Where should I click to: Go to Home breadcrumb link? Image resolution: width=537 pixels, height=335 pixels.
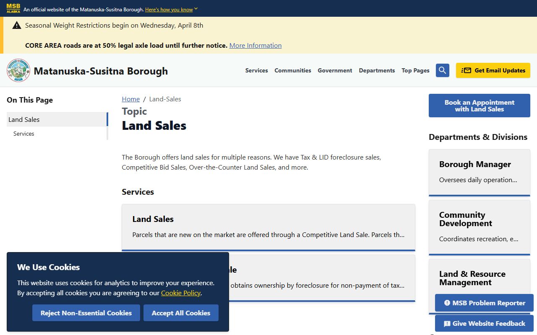point(131,99)
